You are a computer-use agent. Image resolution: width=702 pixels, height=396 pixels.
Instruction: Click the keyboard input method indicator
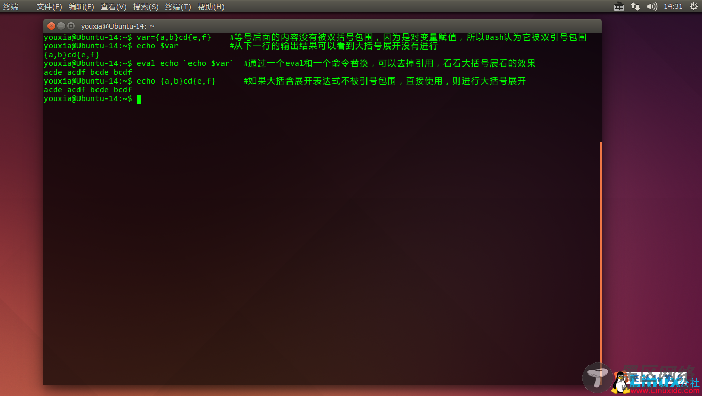[x=619, y=7]
